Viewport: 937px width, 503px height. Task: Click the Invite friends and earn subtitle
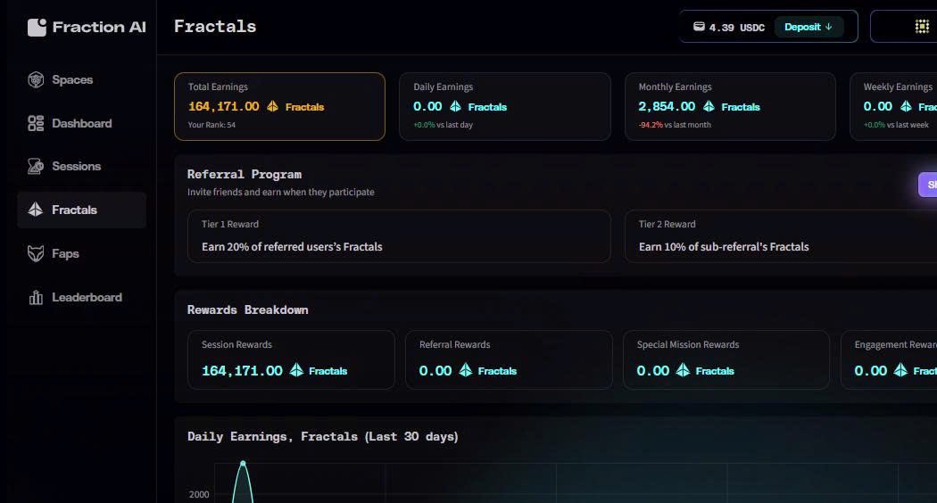click(x=281, y=193)
